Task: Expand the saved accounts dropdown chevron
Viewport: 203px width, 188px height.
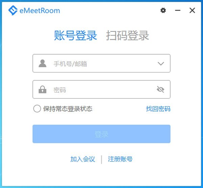Action: point(161,64)
